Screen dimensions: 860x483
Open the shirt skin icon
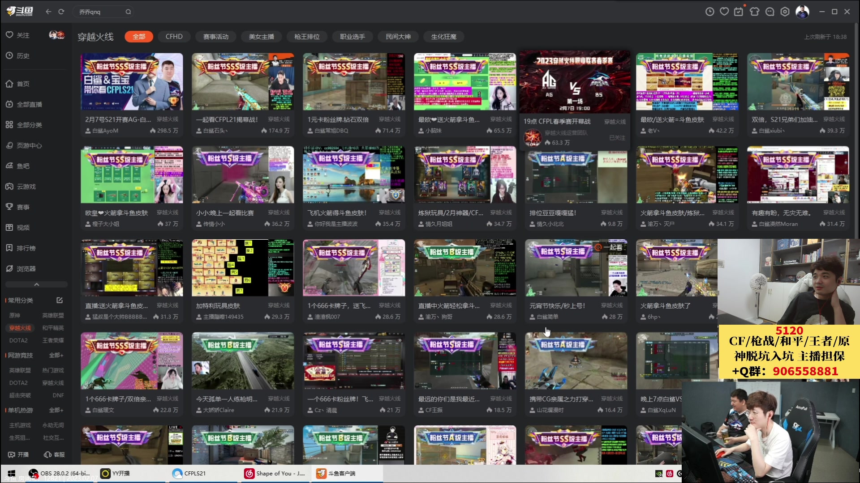[x=754, y=12]
